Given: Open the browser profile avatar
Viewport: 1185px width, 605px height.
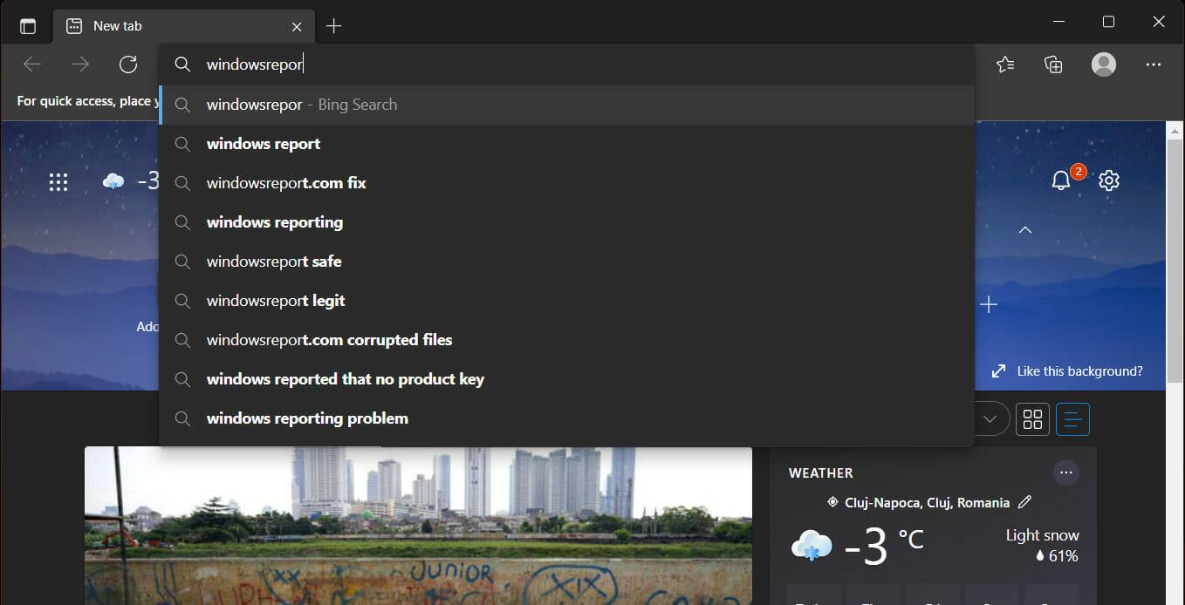Looking at the screenshot, I should pos(1103,65).
